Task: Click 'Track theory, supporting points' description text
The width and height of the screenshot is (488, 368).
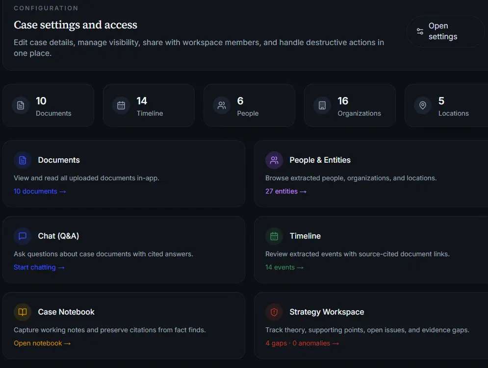Action: (367, 330)
